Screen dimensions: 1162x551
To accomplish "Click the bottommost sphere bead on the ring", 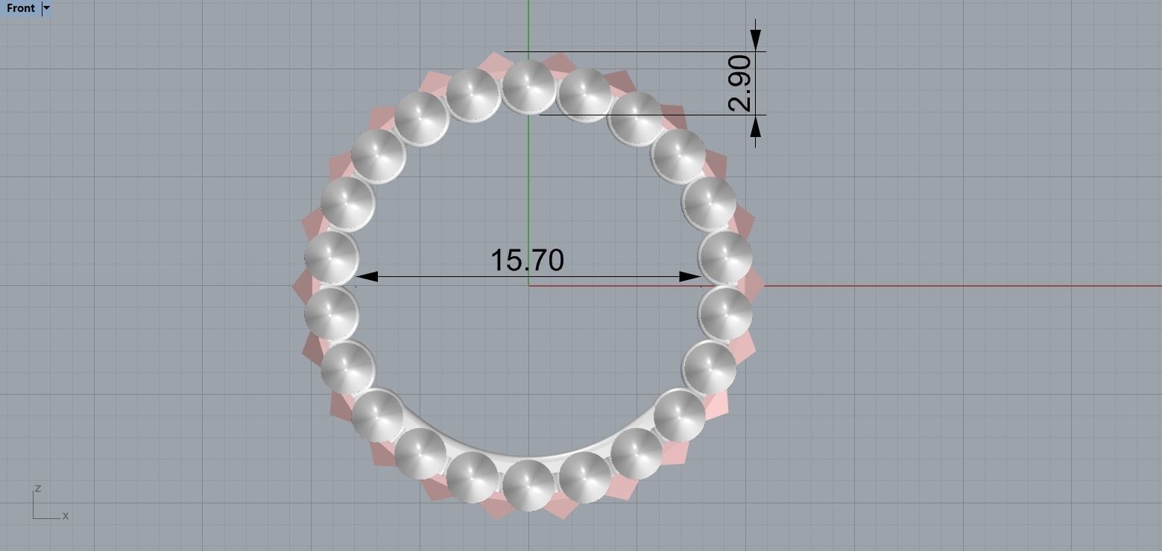I will [528, 484].
